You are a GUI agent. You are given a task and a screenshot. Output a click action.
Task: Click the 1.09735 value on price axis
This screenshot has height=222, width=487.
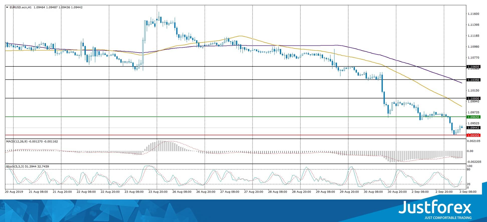click(473, 112)
